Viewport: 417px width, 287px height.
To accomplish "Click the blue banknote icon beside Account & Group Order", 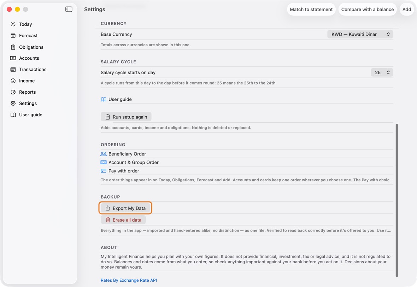I will pos(104,162).
